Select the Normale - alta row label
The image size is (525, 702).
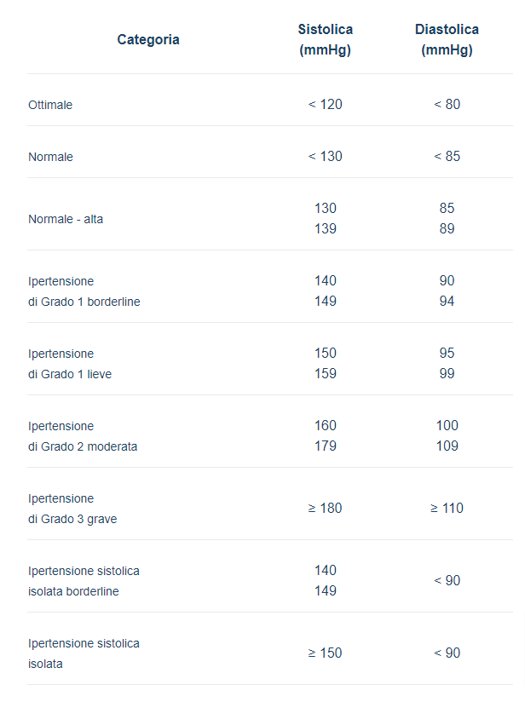click(x=66, y=219)
